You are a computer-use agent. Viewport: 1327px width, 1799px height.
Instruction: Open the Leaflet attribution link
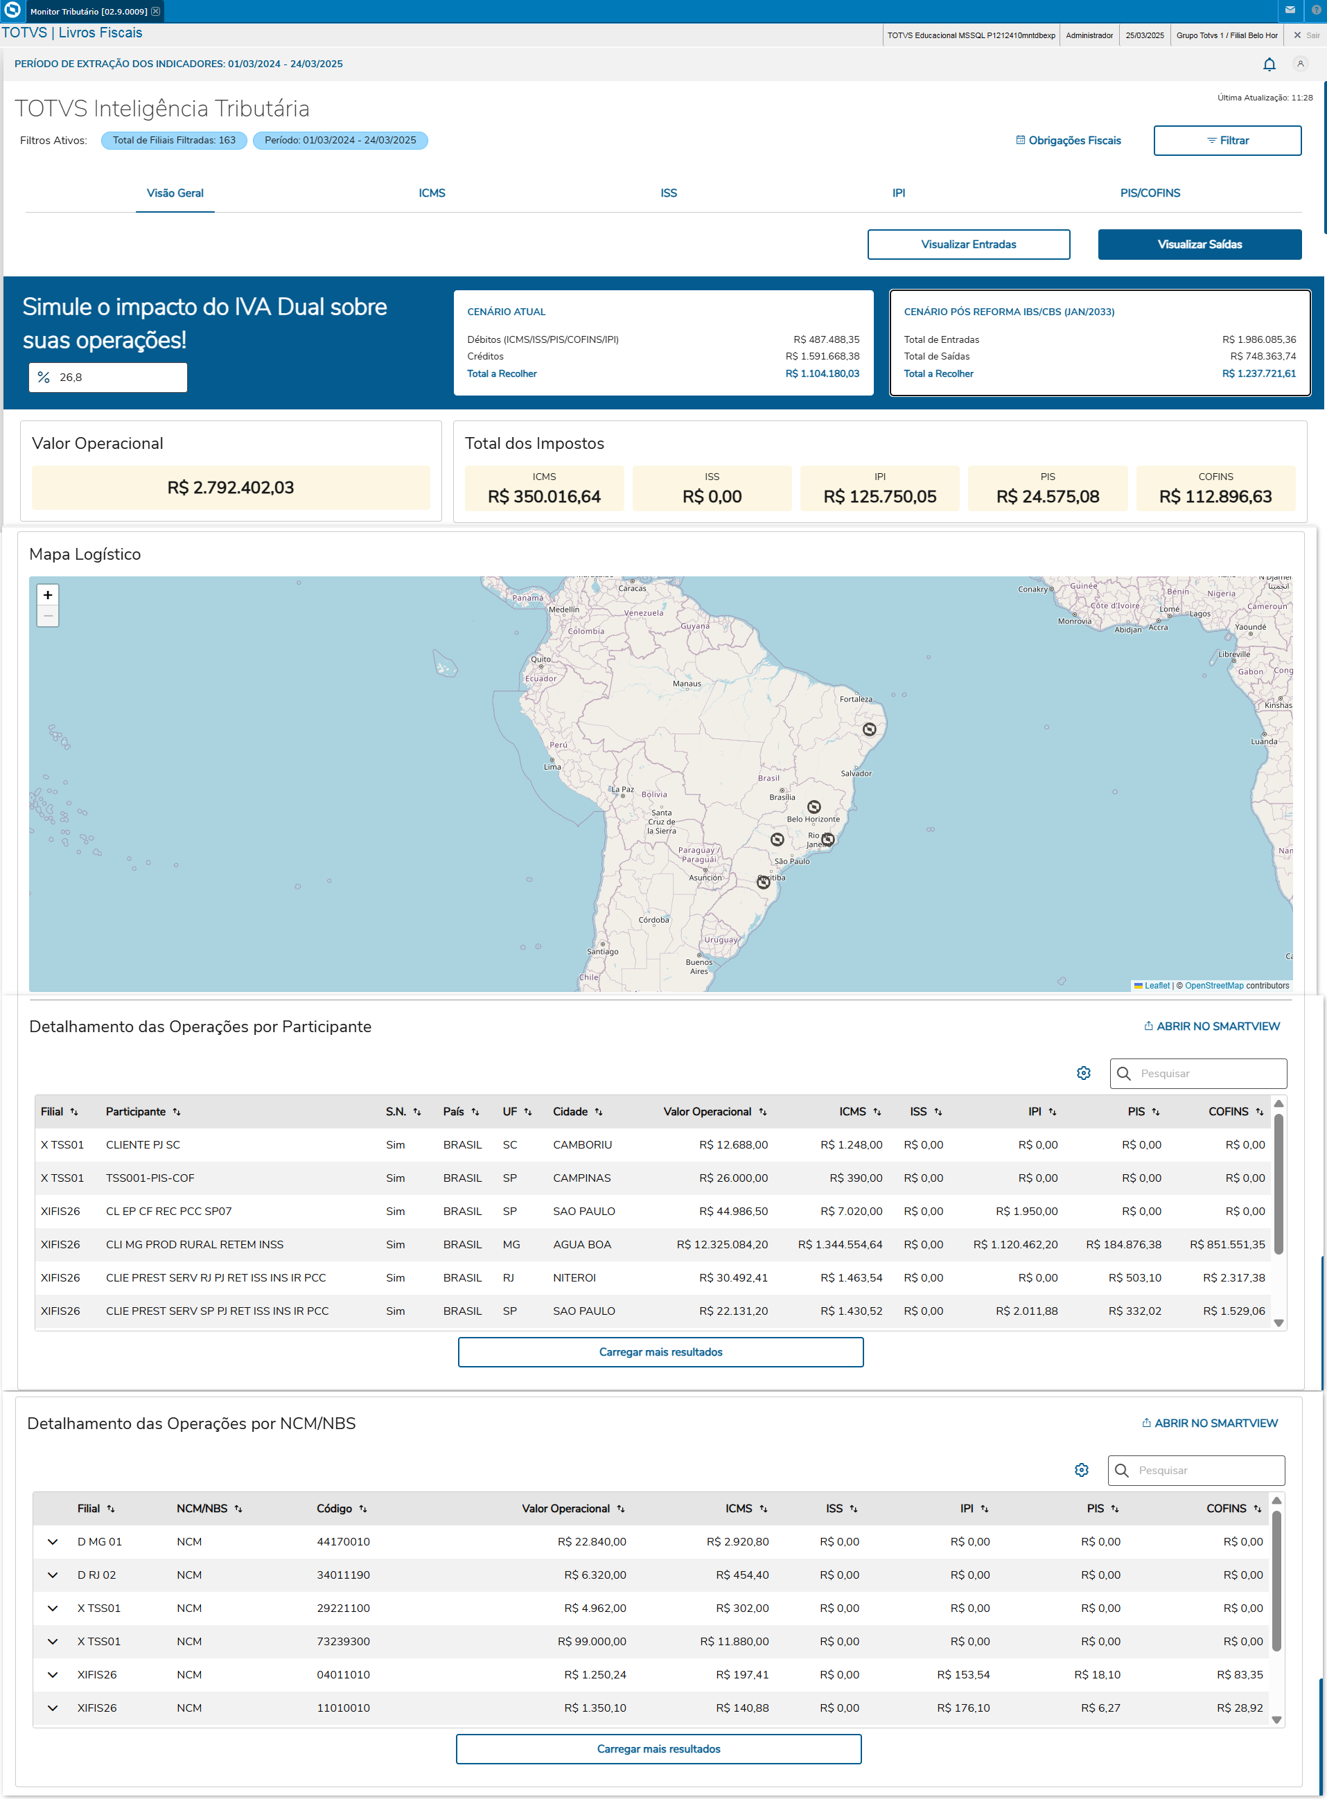pos(1157,986)
